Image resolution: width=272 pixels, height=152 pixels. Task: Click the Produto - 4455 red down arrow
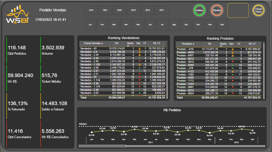coord(233,78)
